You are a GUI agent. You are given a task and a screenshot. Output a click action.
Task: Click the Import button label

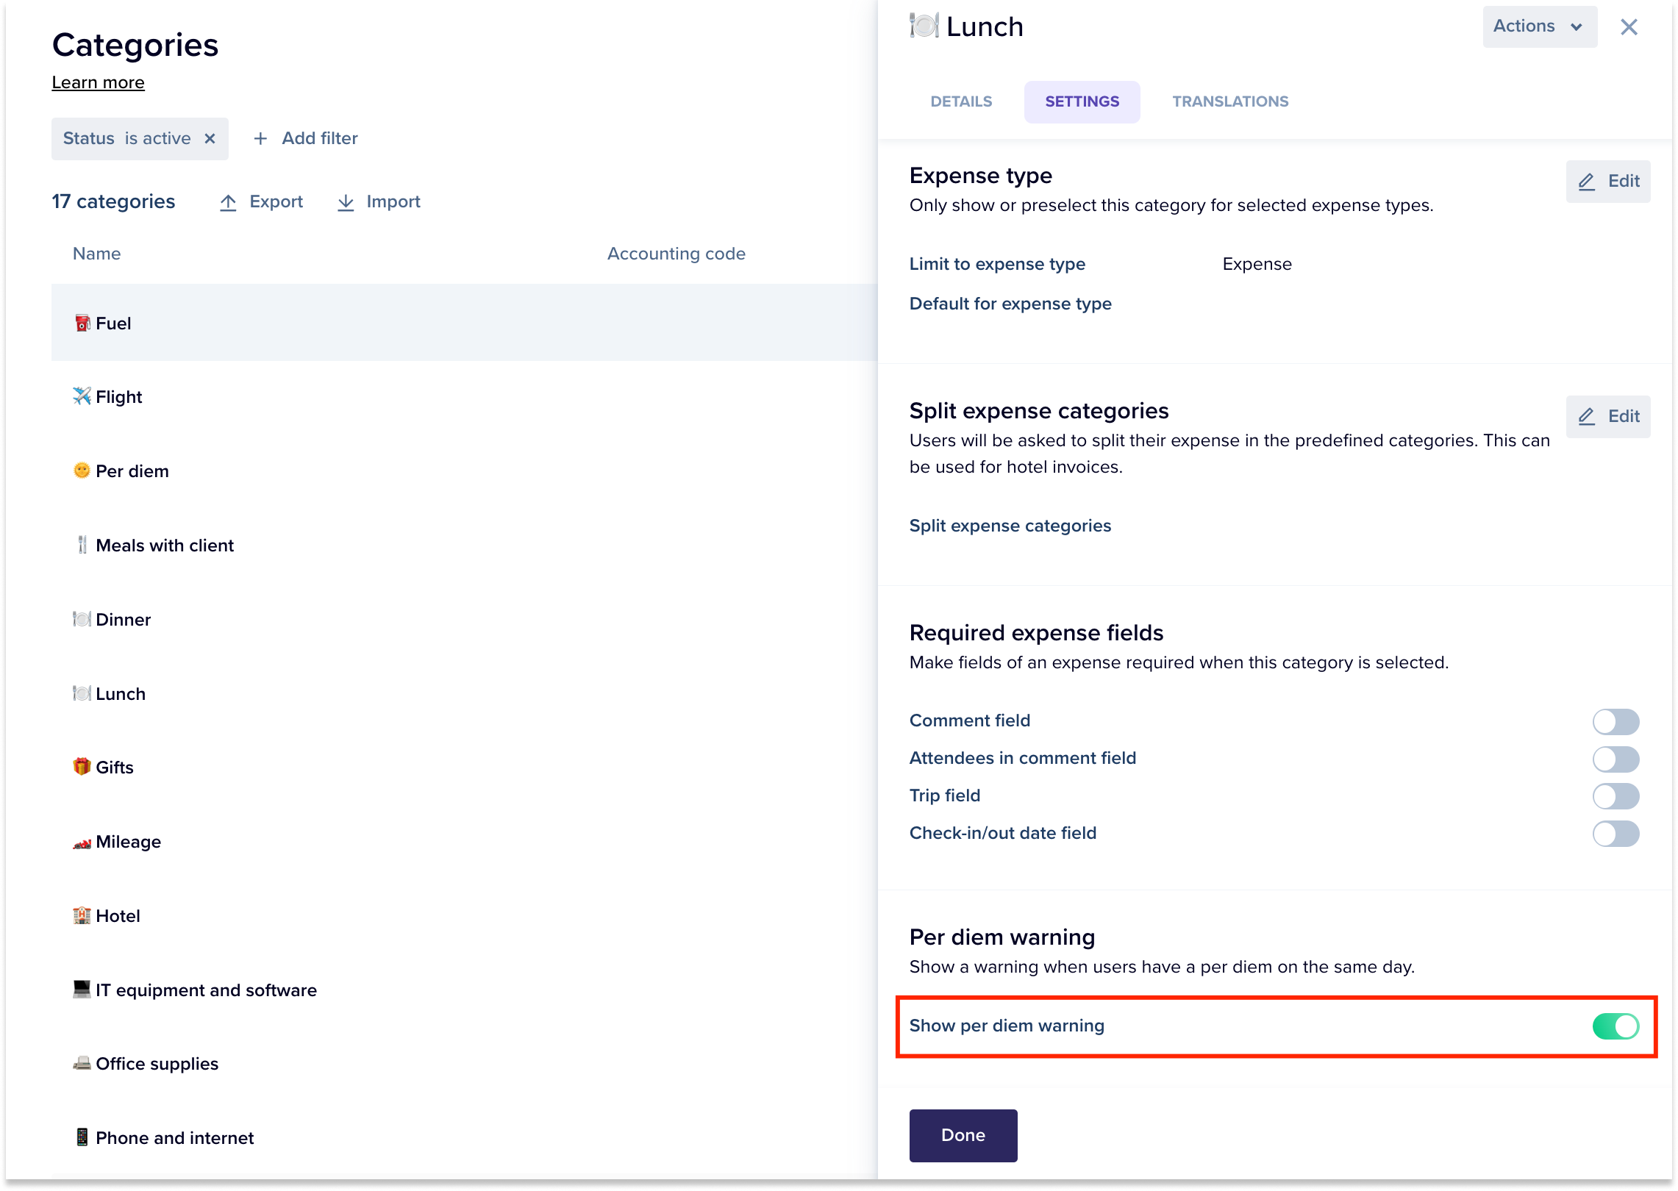[393, 201]
